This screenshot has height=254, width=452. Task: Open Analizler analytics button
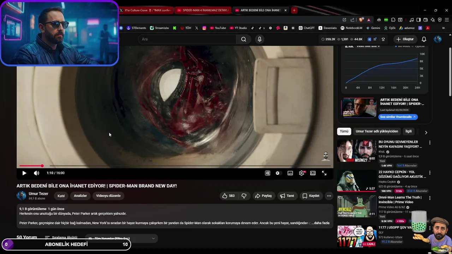click(80, 196)
